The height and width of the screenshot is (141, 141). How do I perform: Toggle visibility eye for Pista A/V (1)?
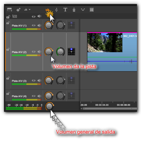pos(34,25)
